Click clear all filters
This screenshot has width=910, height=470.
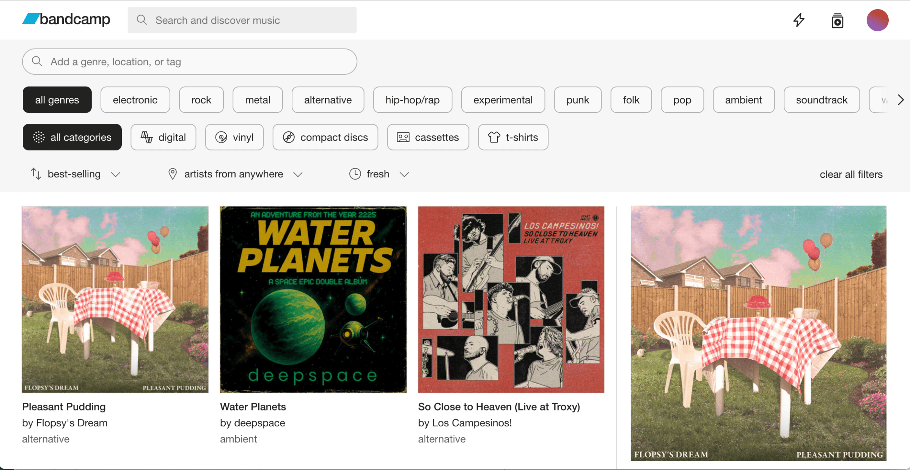coord(851,174)
